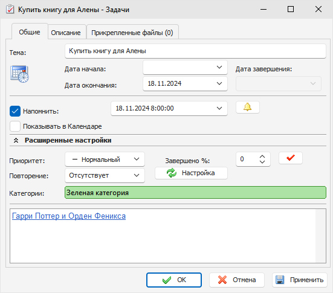Close the task window

(318, 9)
